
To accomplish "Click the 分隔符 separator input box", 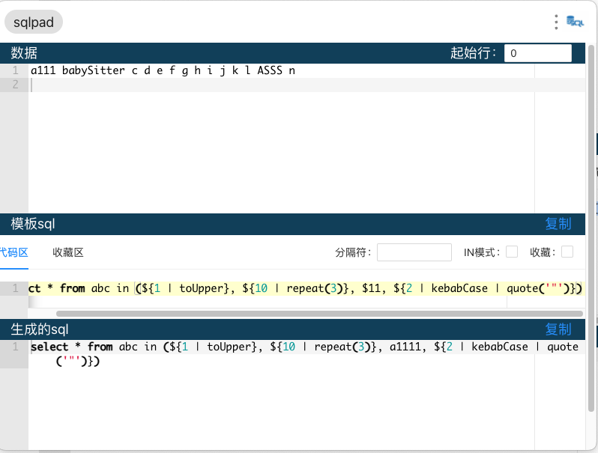I will pyautogui.click(x=414, y=252).
